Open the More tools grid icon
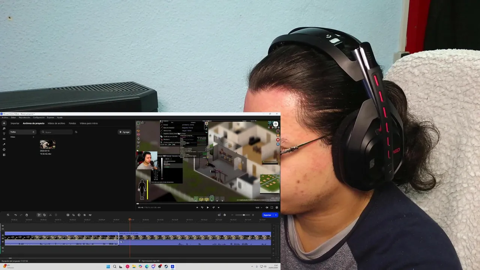This screenshot has width=480, height=270. [x=4, y=154]
